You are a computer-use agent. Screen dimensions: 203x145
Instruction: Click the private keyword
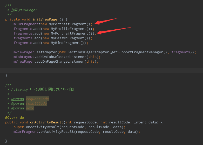(12, 19)
